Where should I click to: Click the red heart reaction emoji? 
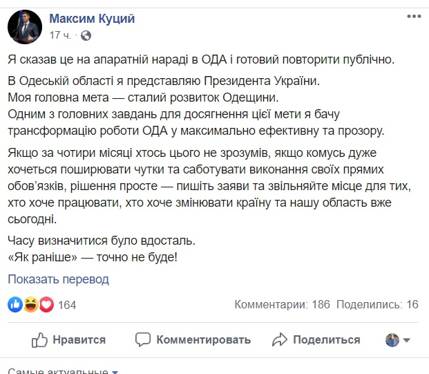[46, 304]
